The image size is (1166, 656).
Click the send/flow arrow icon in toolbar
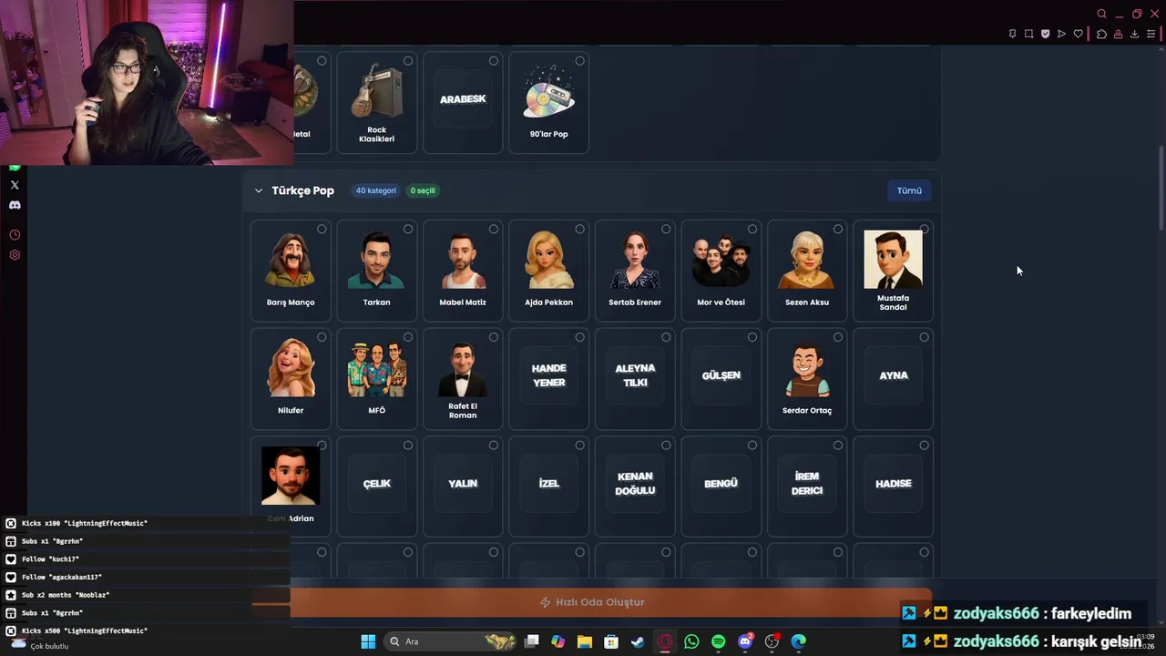pos(1061,34)
